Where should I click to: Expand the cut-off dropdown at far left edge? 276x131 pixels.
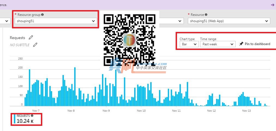5,21
